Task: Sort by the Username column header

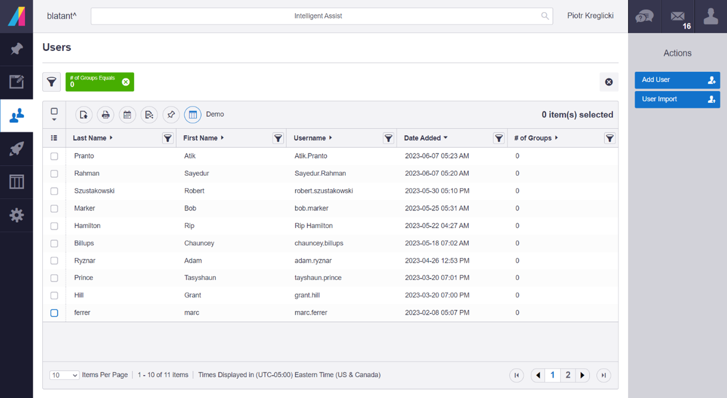Action: point(313,138)
